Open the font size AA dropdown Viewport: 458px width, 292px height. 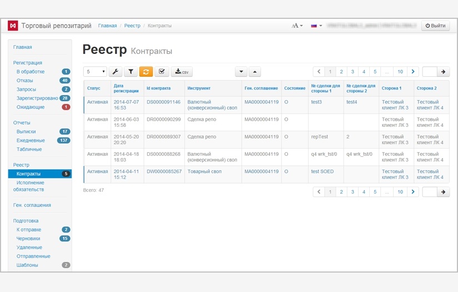coord(297,26)
